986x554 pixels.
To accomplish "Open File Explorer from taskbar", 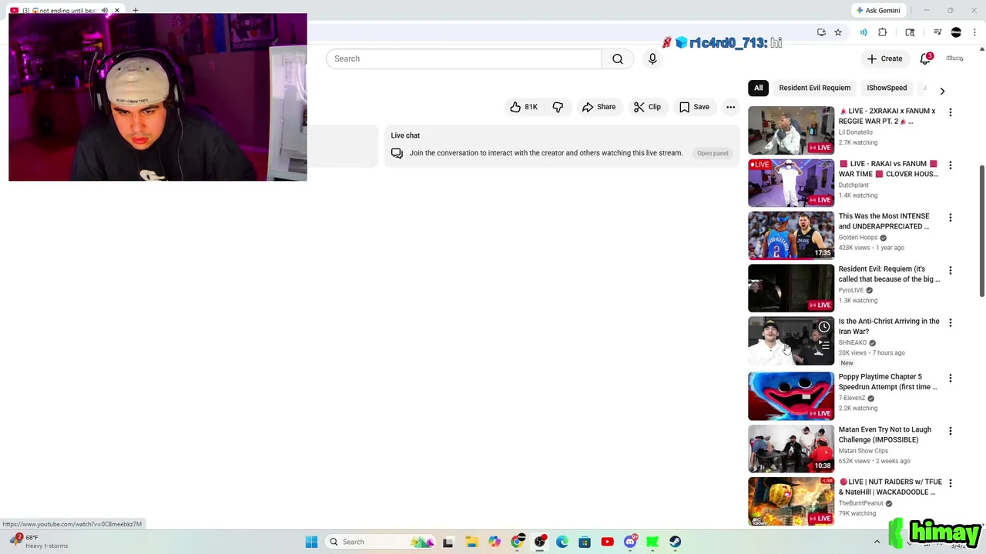I will pyautogui.click(x=471, y=542).
